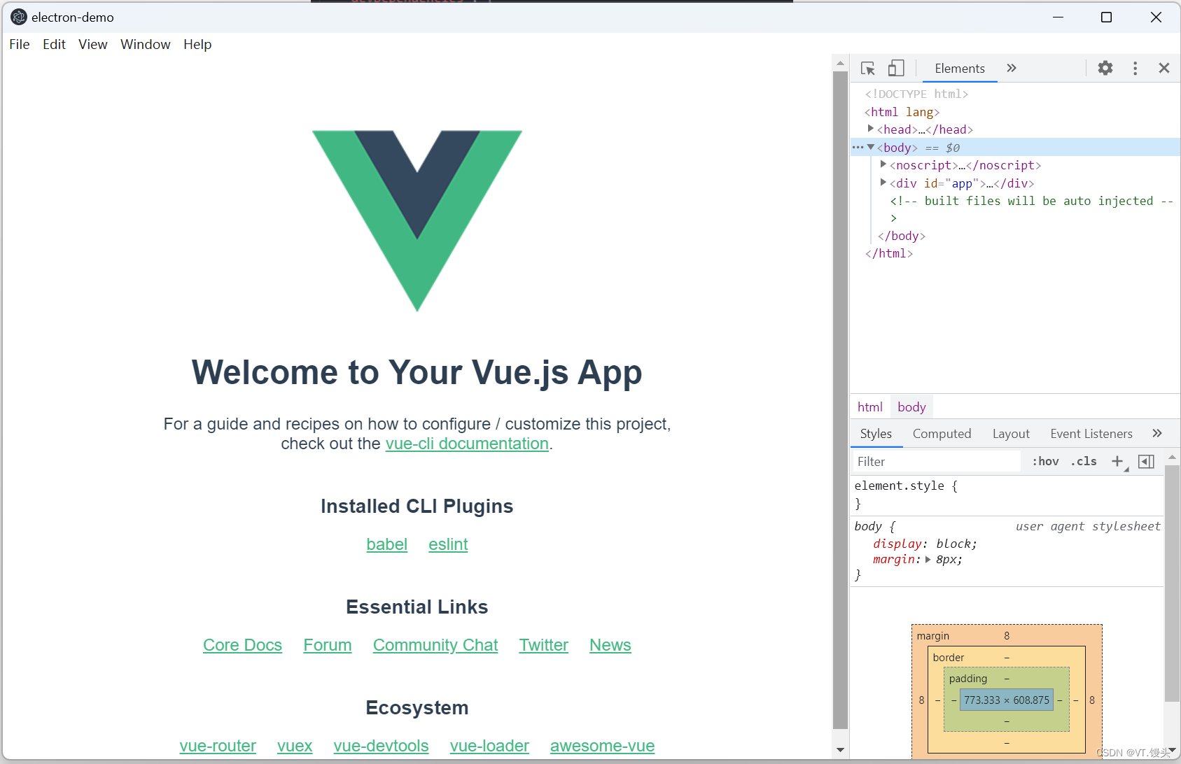Viewport: 1181px width, 764px height.
Task: Open the vue-cli documentation link
Action: (x=467, y=444)
